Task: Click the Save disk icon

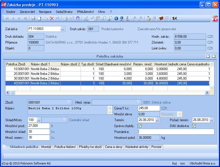Action: tap(33, 18)
